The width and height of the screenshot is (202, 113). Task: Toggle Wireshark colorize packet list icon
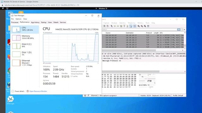tap(135, 26)
